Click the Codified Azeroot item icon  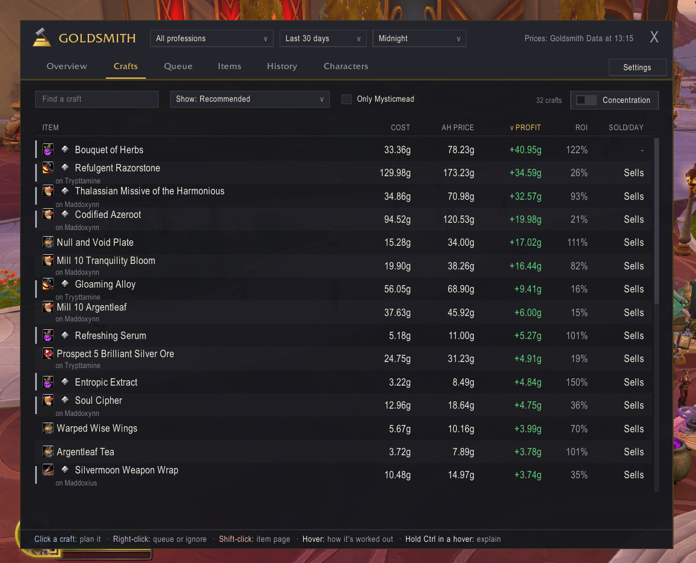(48, 214)
